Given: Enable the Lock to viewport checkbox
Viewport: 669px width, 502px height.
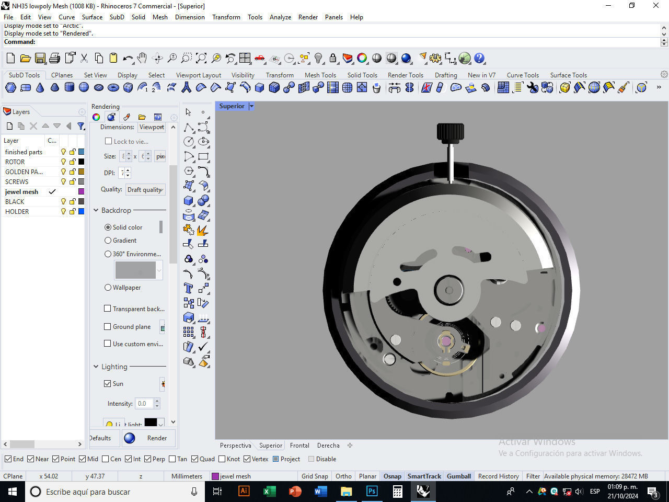Looking at the screenshot, I should 109,141.
